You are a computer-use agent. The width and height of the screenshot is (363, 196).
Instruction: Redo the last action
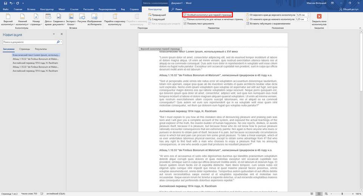(x=18, y=3)
